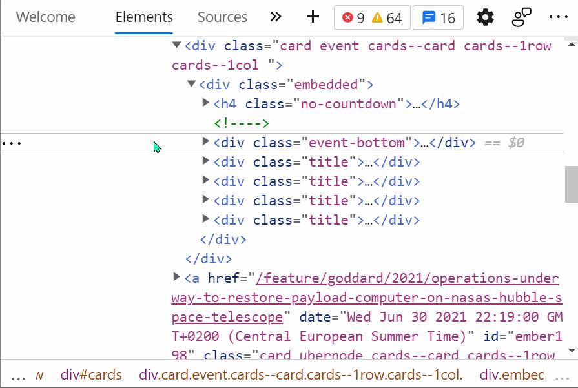Open the Welcome tab
Image resolution: width=578 pixels, height=388 pixels.
(x=46, y=17)
